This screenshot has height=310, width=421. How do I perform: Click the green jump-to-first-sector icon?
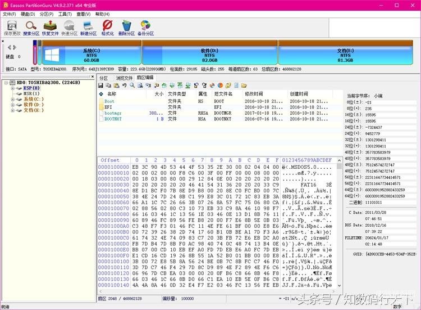180,86
